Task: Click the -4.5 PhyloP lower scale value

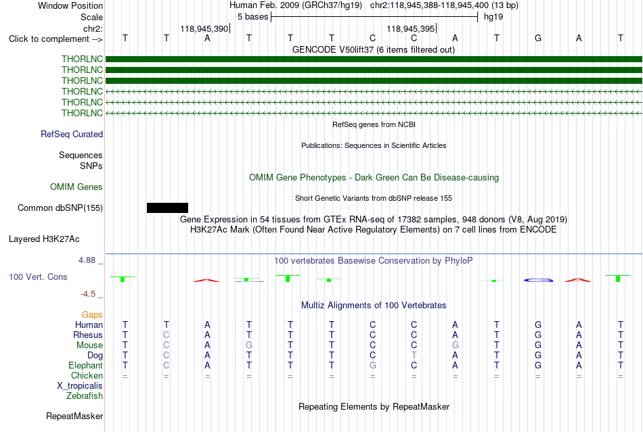Action: tap(88, 293)
